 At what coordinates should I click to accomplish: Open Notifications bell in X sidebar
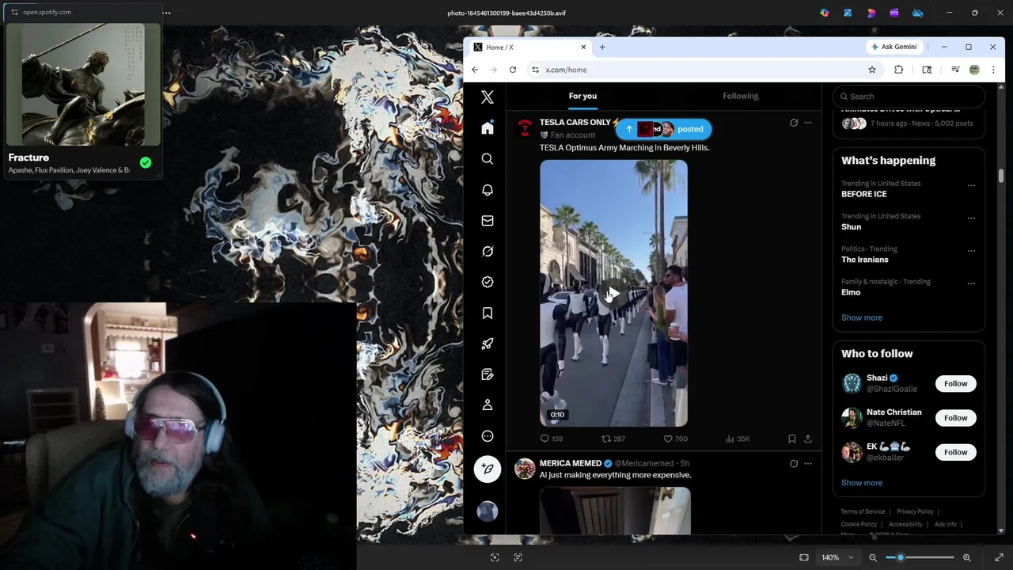[488, 190]
